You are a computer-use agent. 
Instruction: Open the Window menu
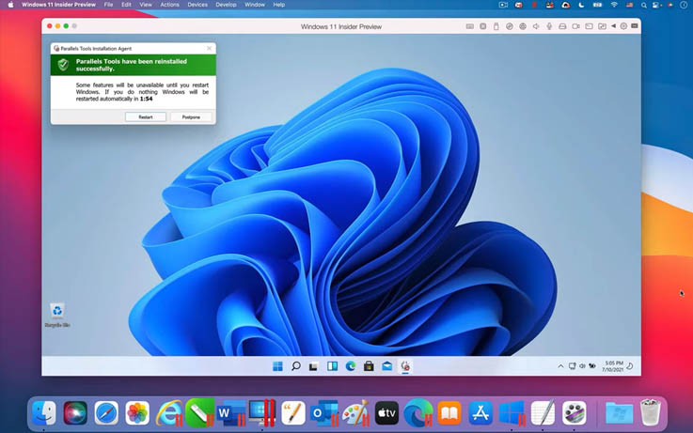pos(255,5)
